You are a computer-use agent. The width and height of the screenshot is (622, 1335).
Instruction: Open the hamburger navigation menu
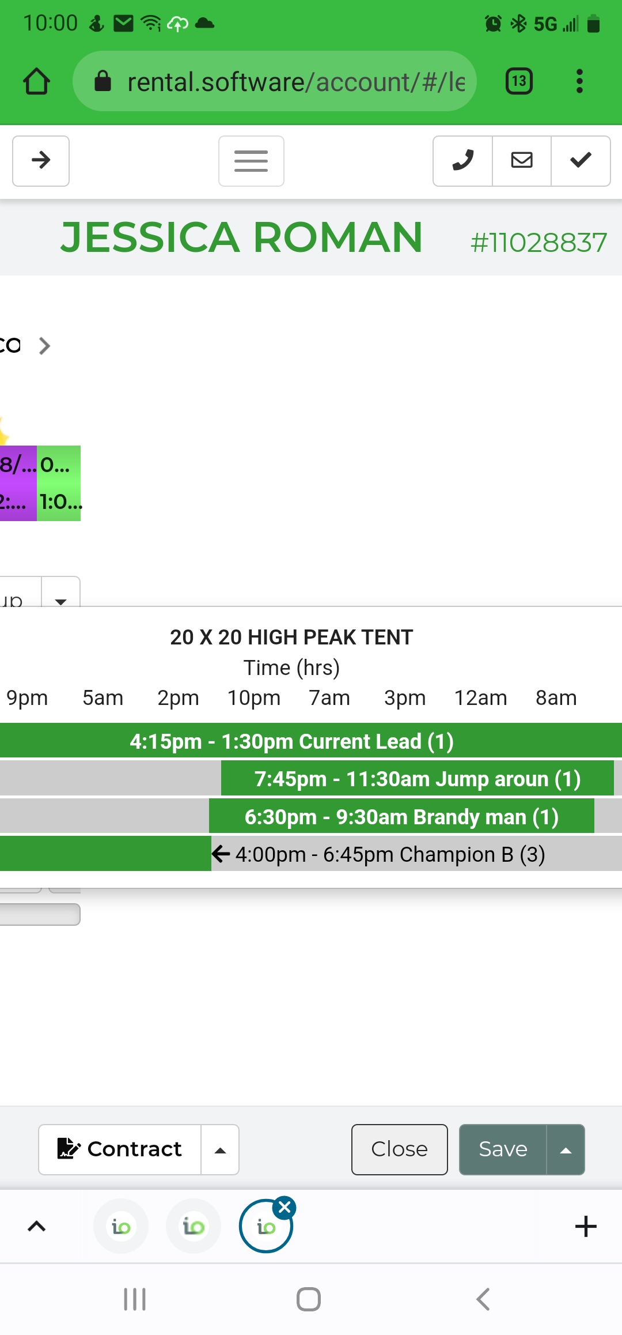pyautogui.click(x=251, y=161)
